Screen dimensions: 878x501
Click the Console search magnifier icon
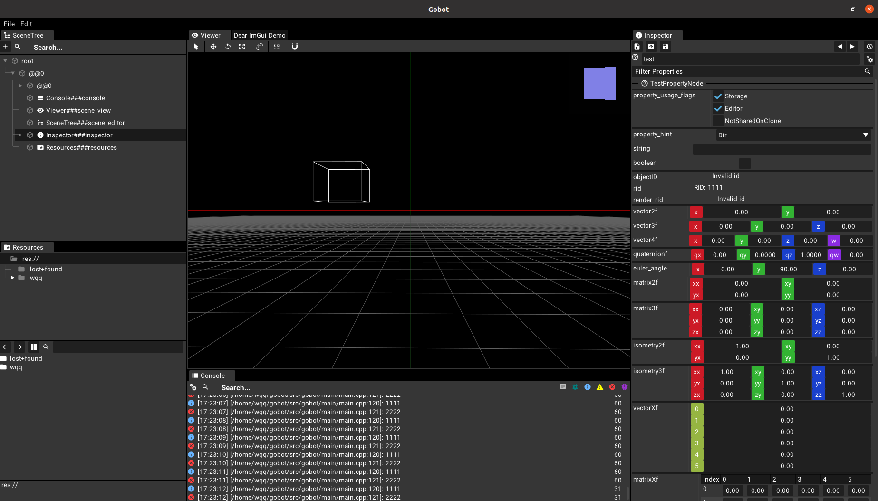click(205, 387)
